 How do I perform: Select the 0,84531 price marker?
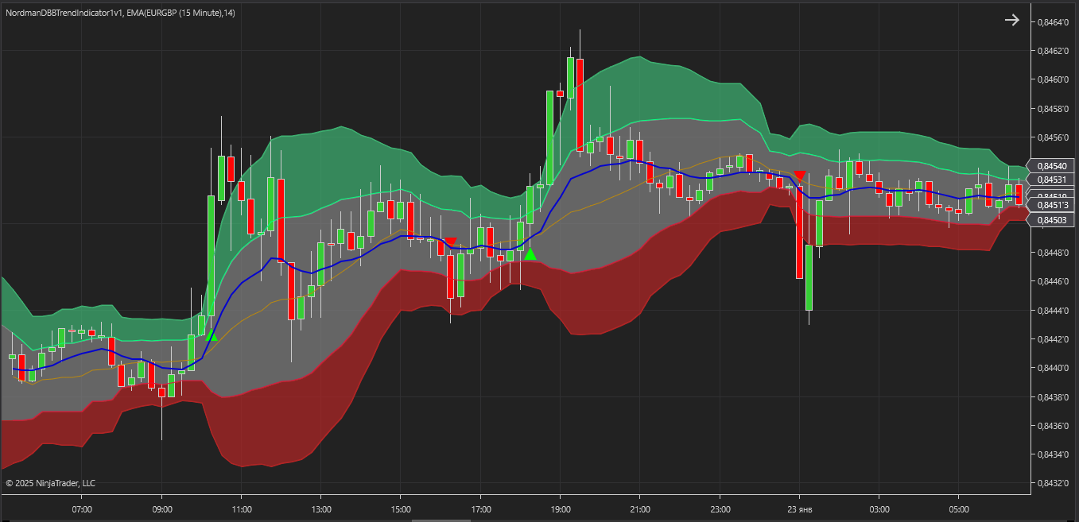1051,180
